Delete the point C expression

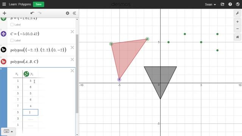[72, 32]
